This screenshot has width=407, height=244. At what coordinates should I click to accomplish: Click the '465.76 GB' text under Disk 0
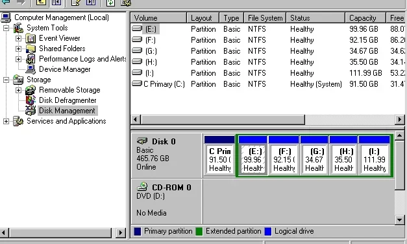coord(153,159)
